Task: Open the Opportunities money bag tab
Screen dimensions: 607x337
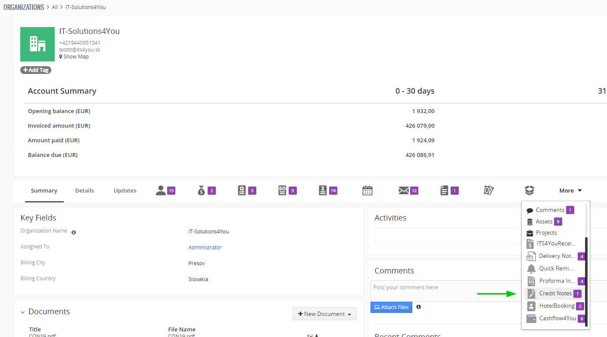Action: click(201, 190)
